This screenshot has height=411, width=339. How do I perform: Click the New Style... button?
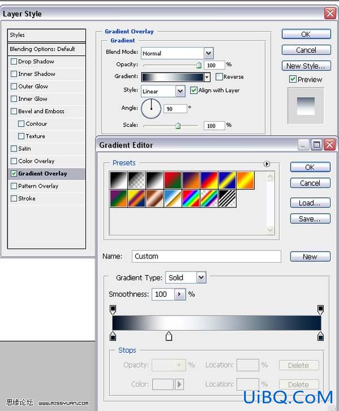306,66
